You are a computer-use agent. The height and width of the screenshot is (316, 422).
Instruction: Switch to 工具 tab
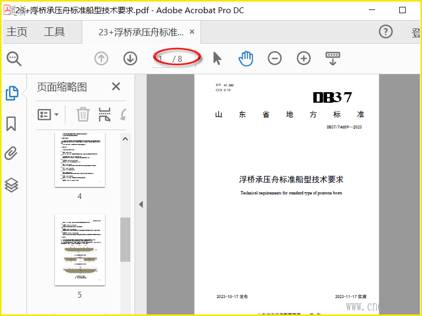tap(54, 32)
